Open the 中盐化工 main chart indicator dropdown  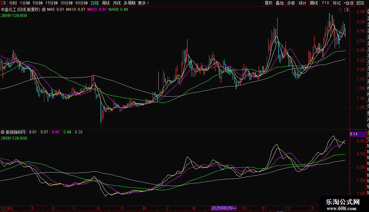click(44, 10)
